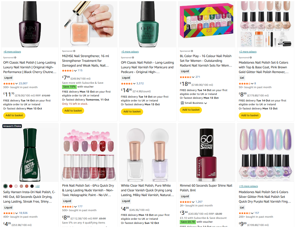296x228 pixels.
Task: Open the 23,007 reviews link
Action: pos(23,83)
